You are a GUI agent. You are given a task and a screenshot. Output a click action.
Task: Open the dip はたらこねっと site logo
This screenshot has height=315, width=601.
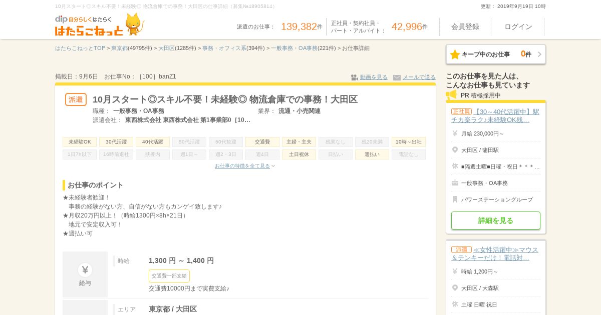pyautogui.click(x=89, y=25)
